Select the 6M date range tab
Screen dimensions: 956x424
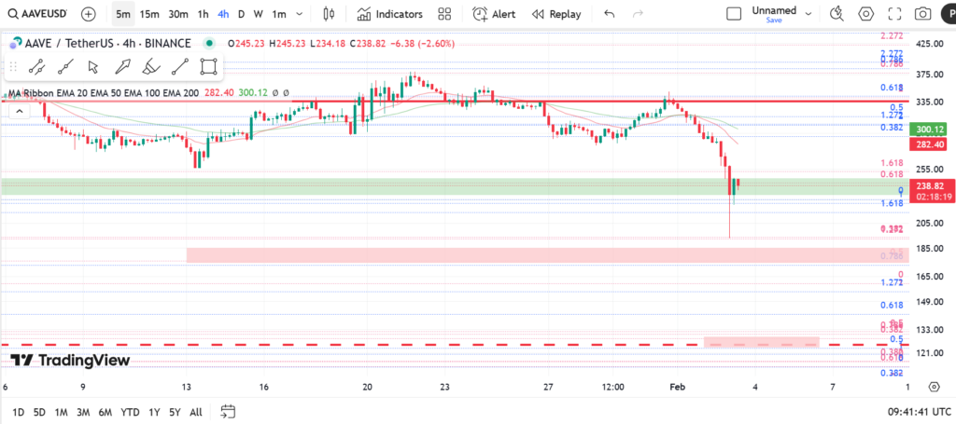(x=105, y=412)
